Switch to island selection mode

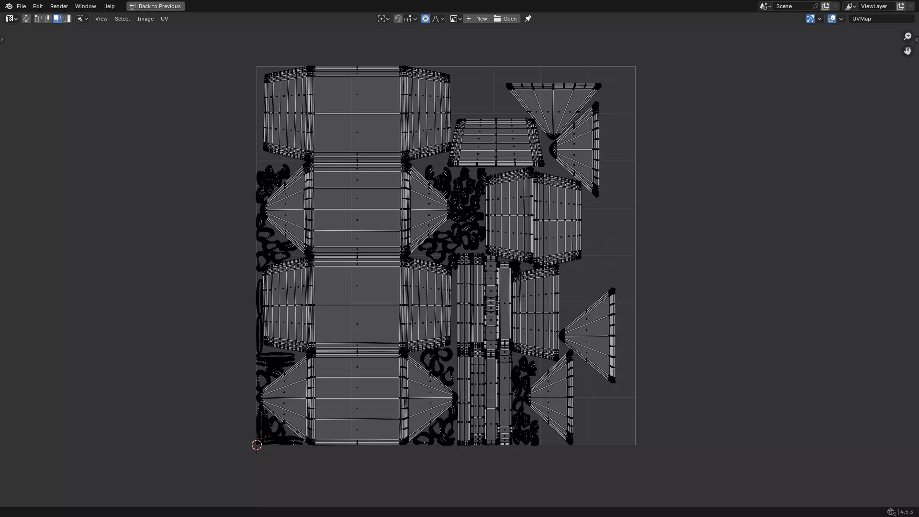pyautogui.click(x=67, y=19)
